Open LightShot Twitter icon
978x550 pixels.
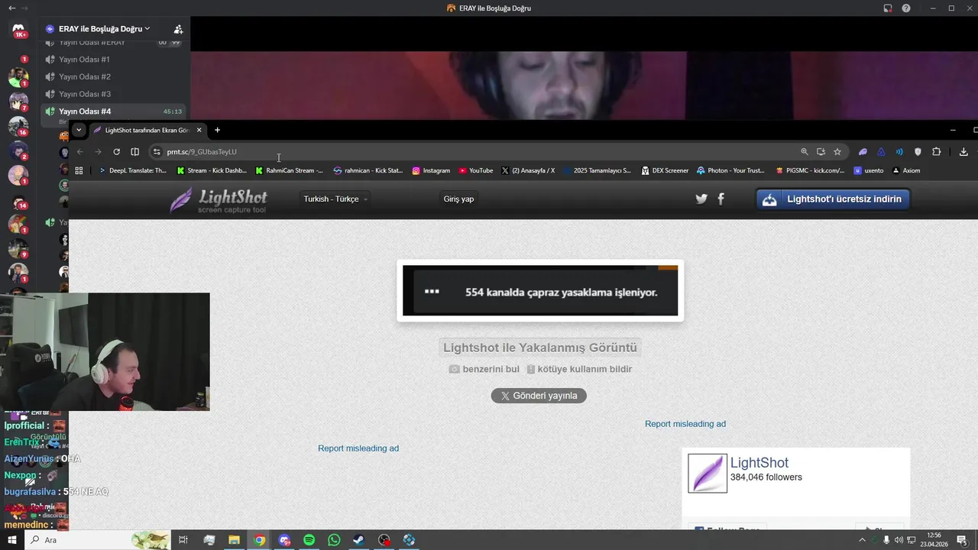[x=701, y=199]
